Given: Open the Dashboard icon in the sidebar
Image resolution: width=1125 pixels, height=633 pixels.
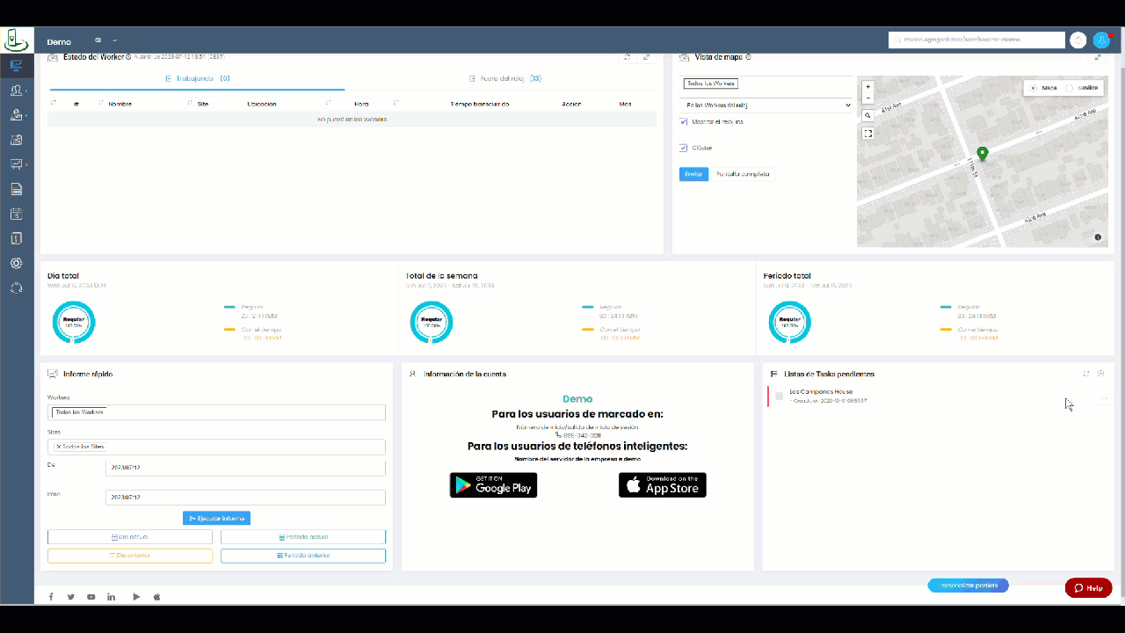Looking at the screenshot, I should coord(16,65).
